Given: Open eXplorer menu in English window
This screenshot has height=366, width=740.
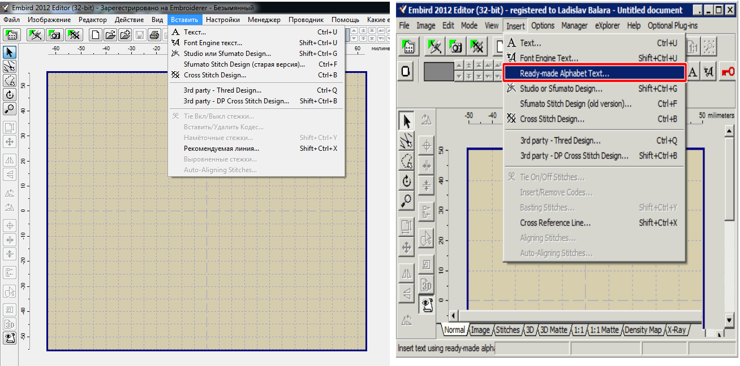Looking at the screenshot, I should pos(607,25).
